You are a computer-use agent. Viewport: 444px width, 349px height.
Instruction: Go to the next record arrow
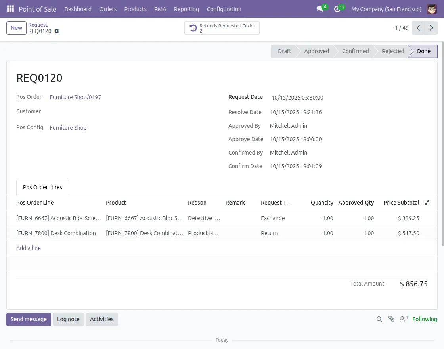(431, 28)
